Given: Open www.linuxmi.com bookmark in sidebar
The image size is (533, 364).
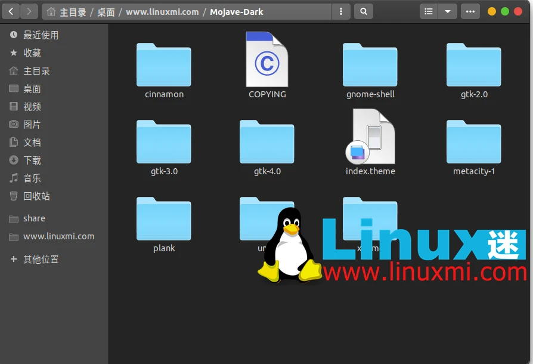Looking at the screenshot, I should coord(54,236).
